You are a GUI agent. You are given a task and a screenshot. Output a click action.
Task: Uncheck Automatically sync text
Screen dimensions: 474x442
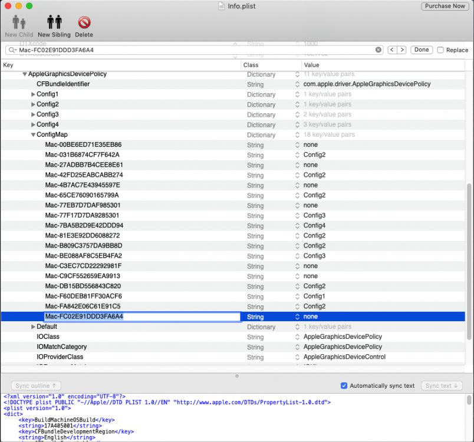pos(344,386)
